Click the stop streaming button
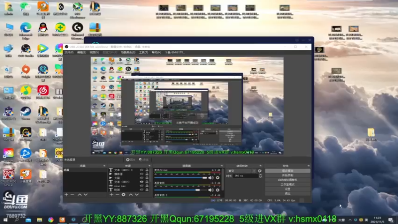The image size is (398, 224). pos(288,171)
